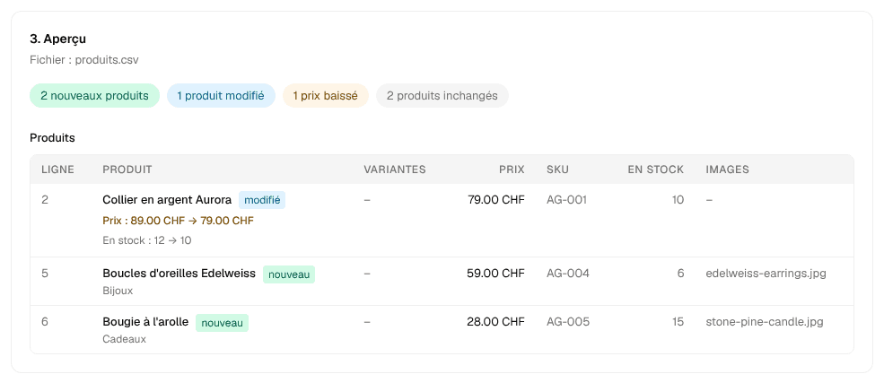Click the stone-pine-candle.jpg image filename

(765, 322)
